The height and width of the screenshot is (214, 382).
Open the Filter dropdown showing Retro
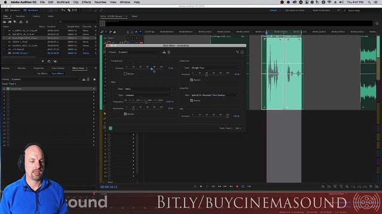click(149, 89)
